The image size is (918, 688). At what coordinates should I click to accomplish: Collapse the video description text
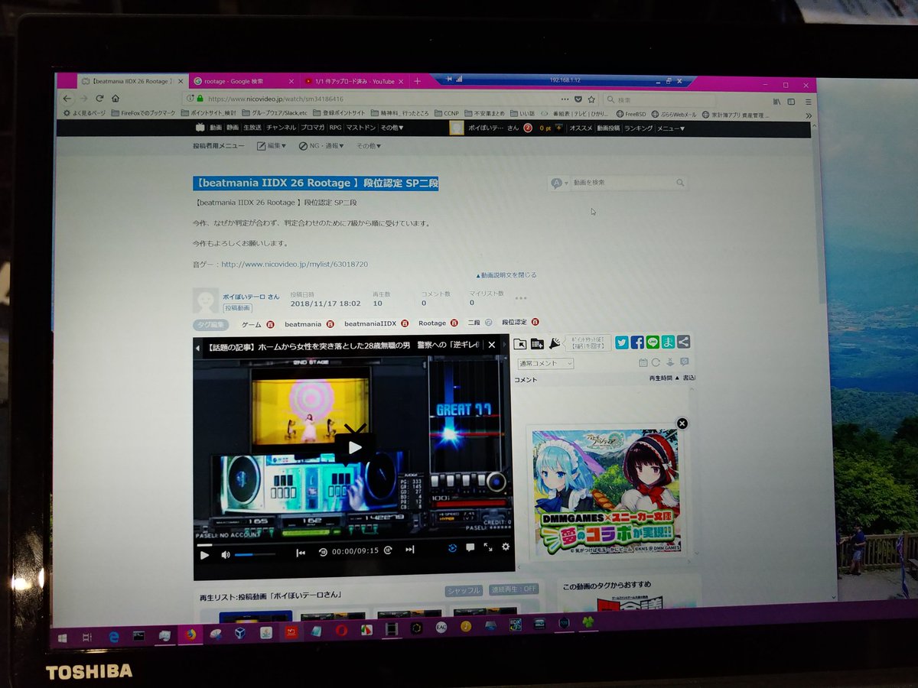click(506, 275)
